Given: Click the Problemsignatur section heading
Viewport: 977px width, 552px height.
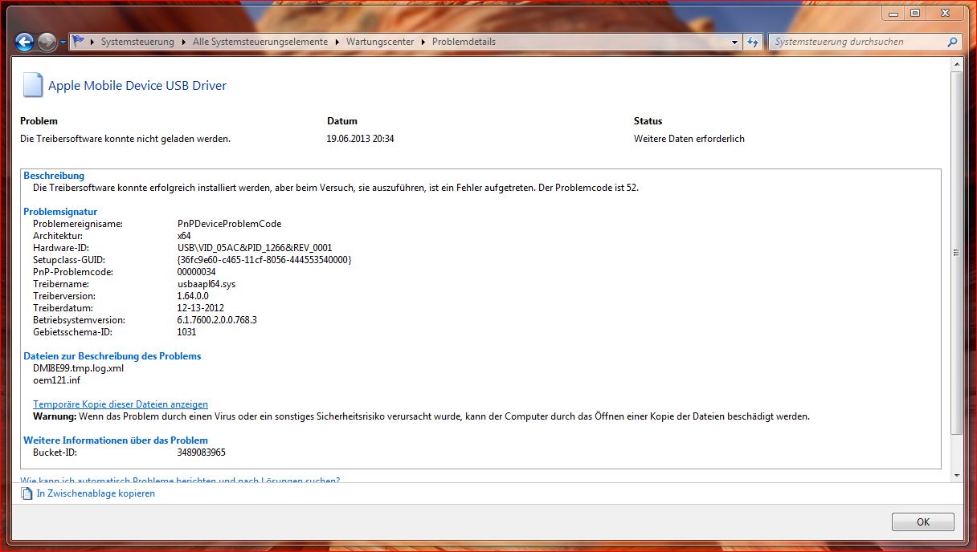Looking at the screenshot, I should click(x=60, y=212).
